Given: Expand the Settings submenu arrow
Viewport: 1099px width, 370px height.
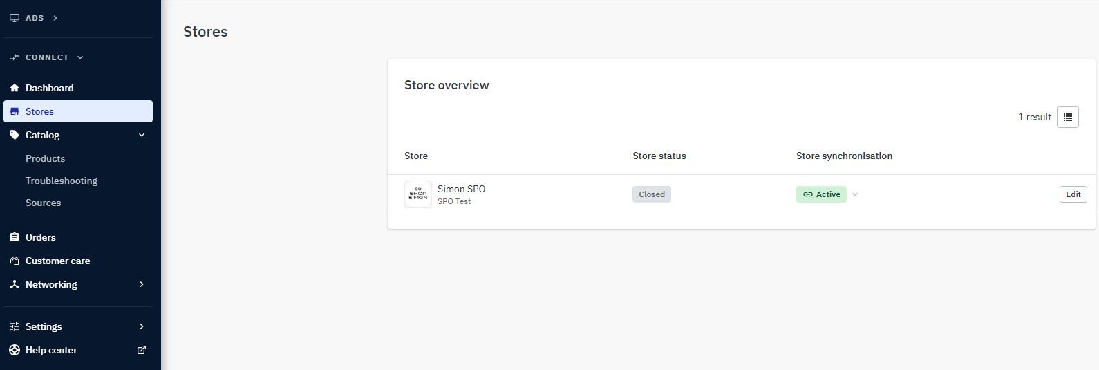Looking at the screenshot, I should point(142,326).
